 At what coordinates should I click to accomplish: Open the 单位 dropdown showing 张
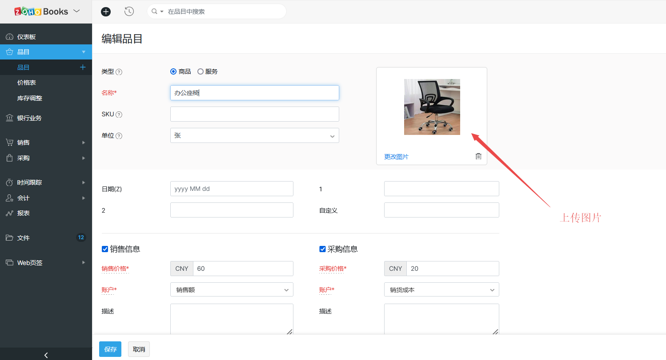tap(254, 136)
